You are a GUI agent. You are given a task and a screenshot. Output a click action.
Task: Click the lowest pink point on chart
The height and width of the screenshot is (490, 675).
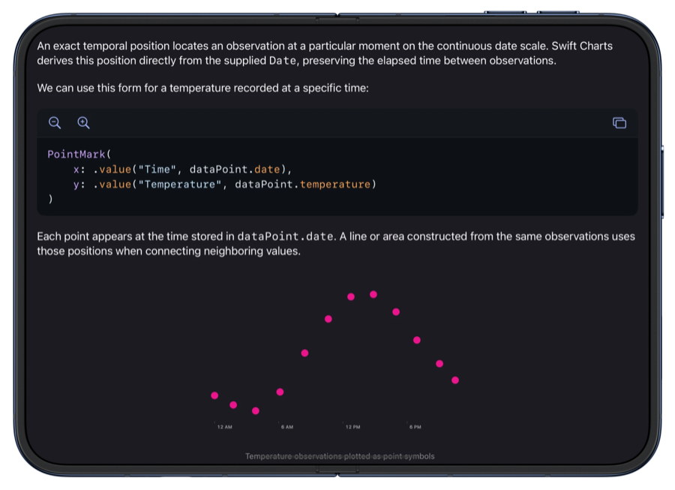click(255, 410)
